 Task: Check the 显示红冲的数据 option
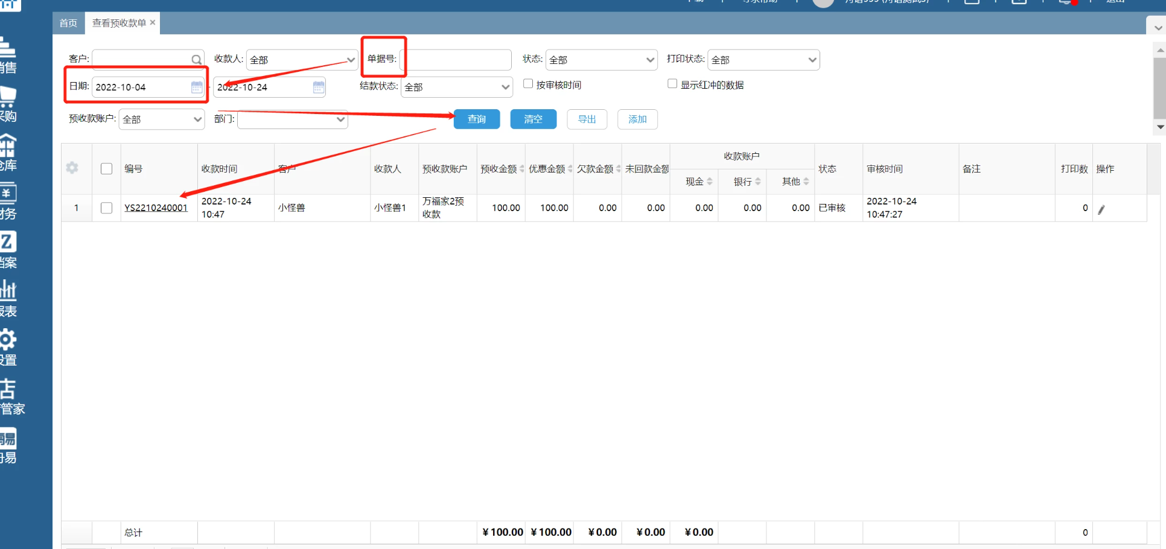pyautogui.click(x=672, y=84)
